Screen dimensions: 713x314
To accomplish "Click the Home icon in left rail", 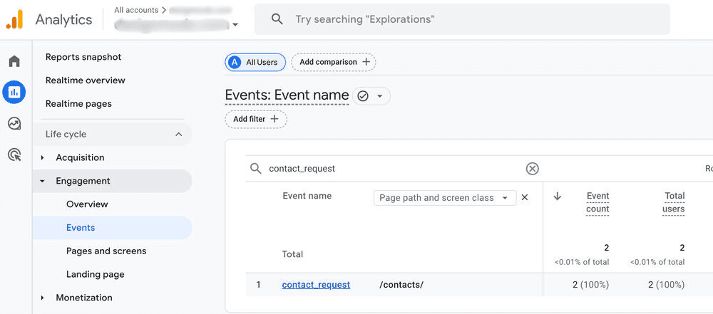I will (x=14, y=61).
